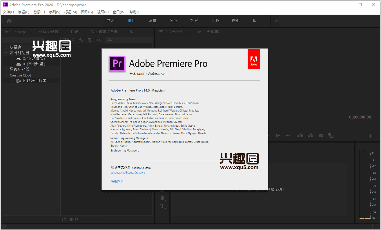This screenshot has height=230, width=381.
Task: Click the C: local disk drive icon
Action: pos(19,59)
